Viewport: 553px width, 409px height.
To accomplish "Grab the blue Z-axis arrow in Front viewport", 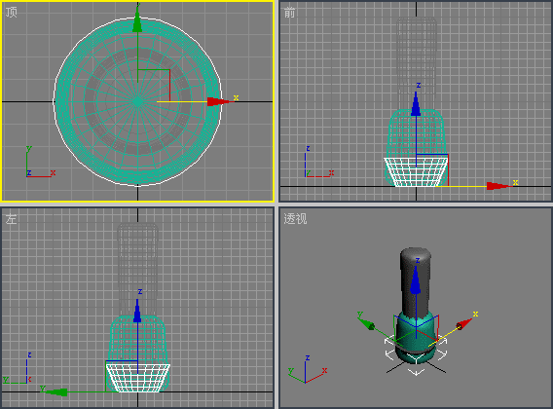I will [x=416, y=104].
